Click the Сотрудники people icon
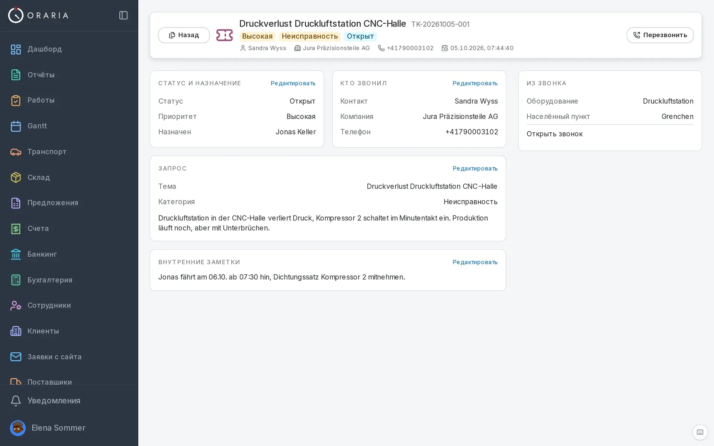The width and height of the screenshot is (714, 446). 16,306
